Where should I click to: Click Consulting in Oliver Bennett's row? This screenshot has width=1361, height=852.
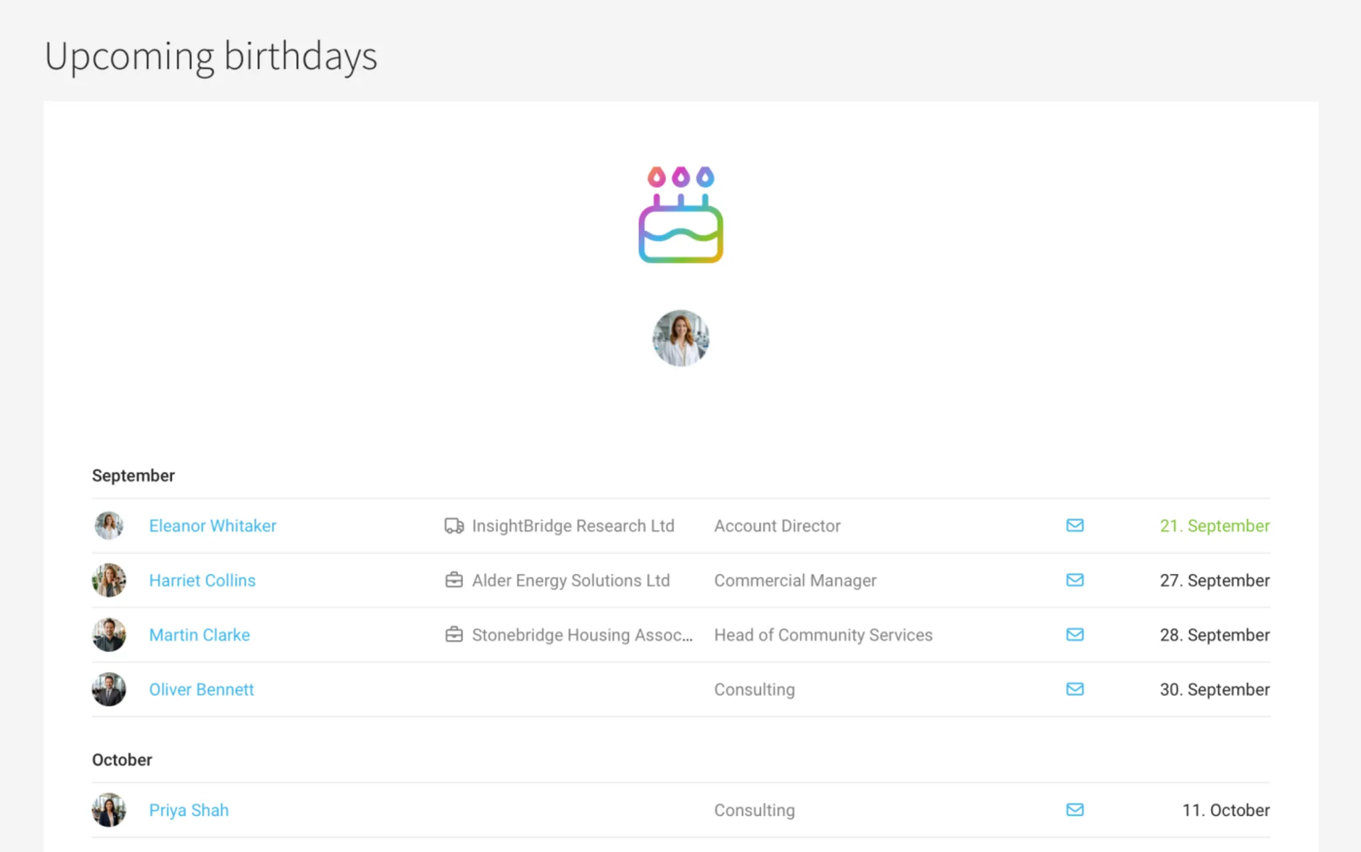pyautogui.click(x=754, y=689)
